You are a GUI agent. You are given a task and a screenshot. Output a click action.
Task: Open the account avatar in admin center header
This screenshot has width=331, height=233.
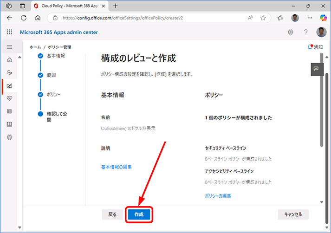pyautogui.click(x=321, y=32)
